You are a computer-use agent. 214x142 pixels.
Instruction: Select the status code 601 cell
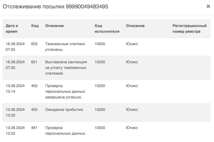34,62
